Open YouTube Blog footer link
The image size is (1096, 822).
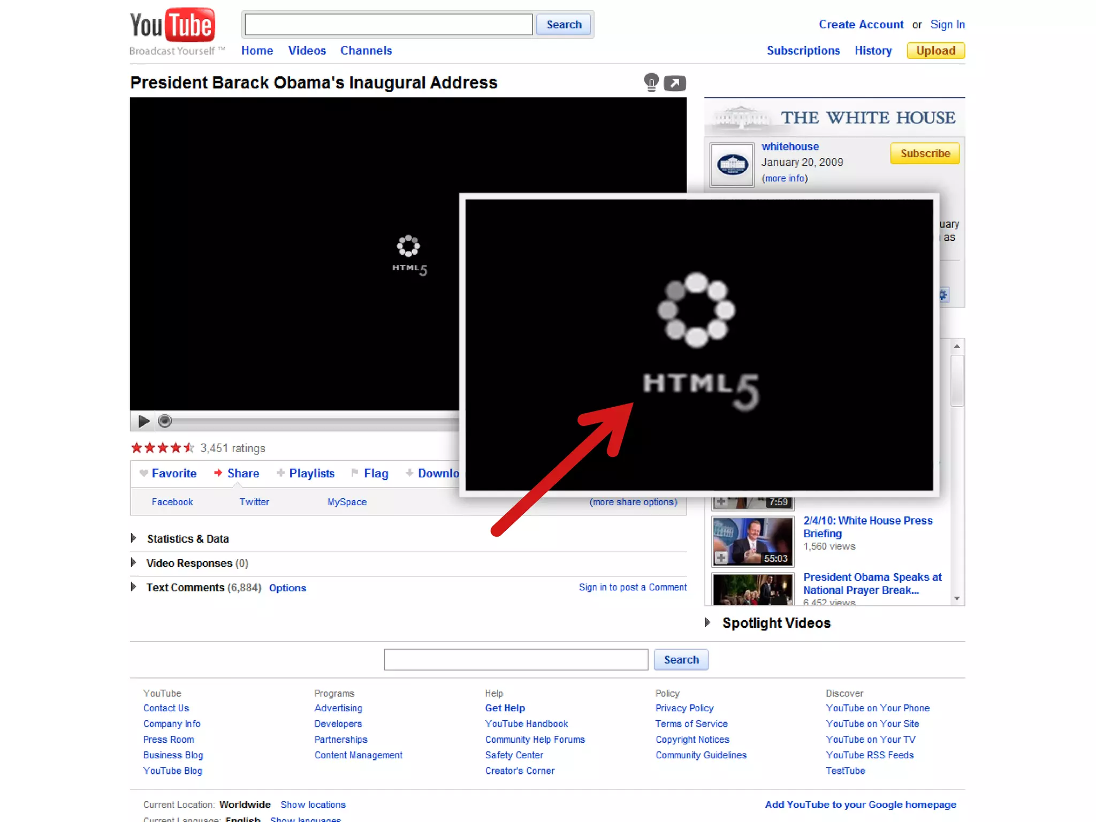[172, 771]
